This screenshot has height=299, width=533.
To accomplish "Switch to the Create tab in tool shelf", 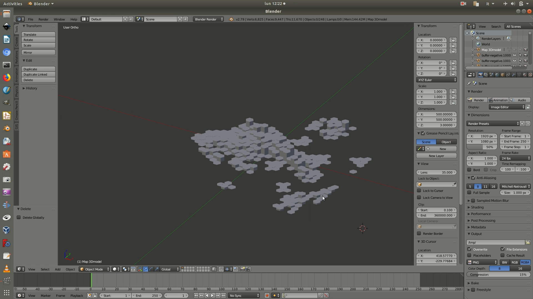I will click(x=17, y=42).
